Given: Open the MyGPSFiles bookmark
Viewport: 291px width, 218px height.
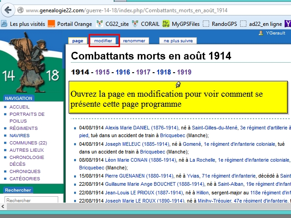Looking at the screenshot, I should pyautogui.click(x=181, y=24).
